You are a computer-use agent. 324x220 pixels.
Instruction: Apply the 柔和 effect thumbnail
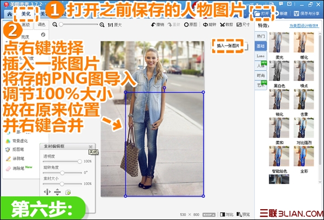(279, 128)
